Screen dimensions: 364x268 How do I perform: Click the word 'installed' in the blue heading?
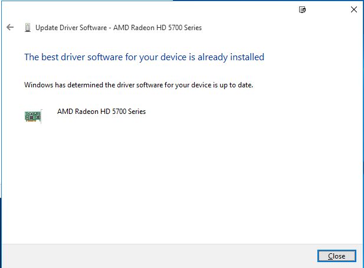[x=247, y=57]
